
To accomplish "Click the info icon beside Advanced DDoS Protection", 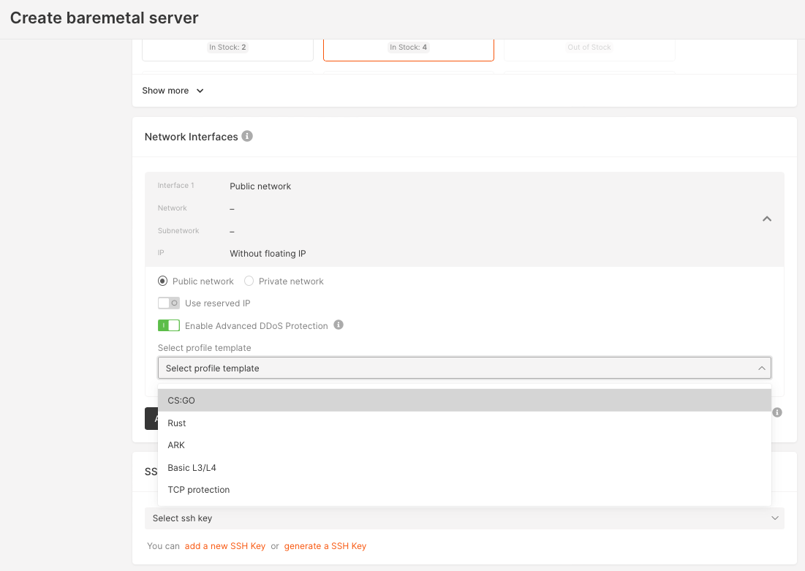I will tap(339, 325).
